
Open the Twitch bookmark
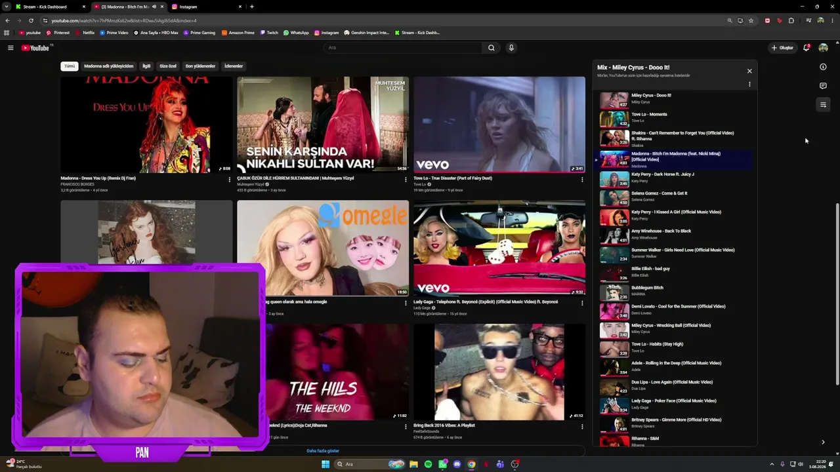tap(269, 33)
